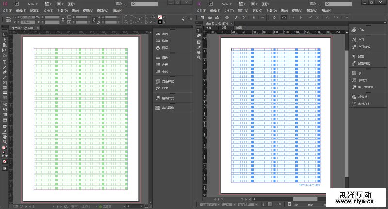Pick the Selection arrow tool in InDesign
Viewport: 388px width, 209px height.
click(x=5, y=35)
